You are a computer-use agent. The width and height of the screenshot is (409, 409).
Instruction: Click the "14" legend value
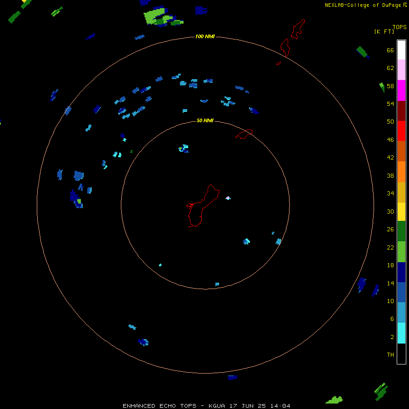(390, 283)
